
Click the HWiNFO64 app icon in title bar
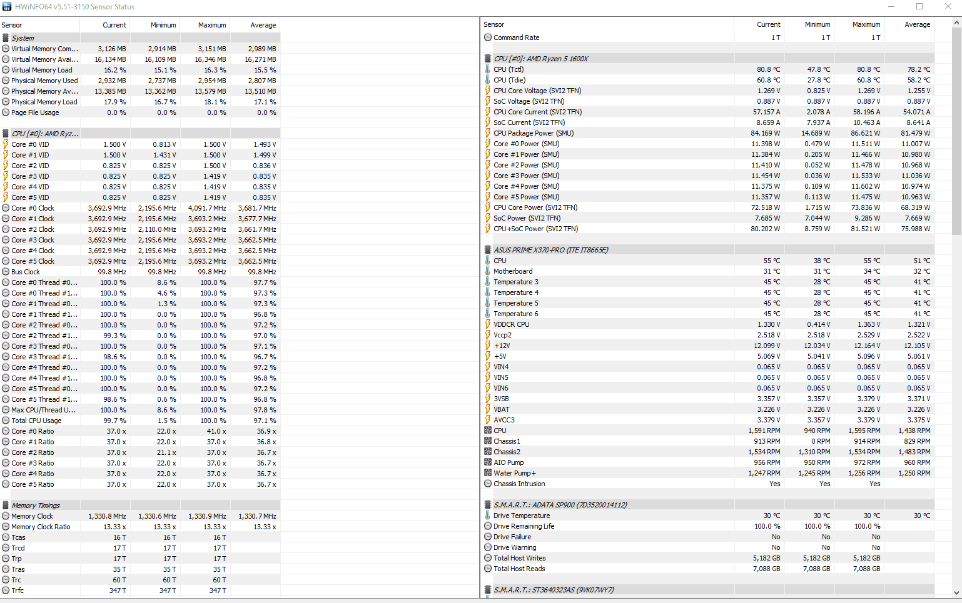(x=7, y=6)
